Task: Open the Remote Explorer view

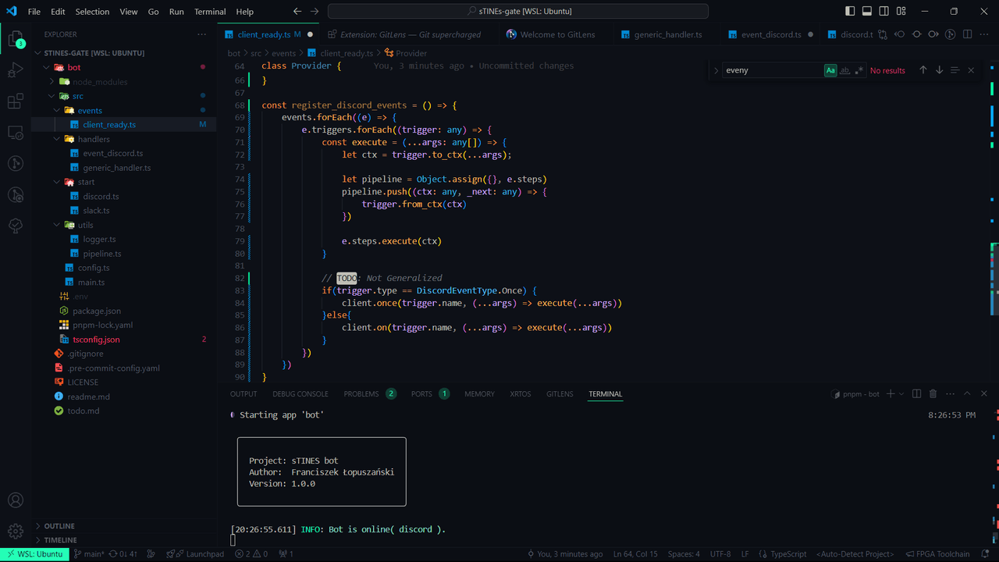Action: pos(15,133)
